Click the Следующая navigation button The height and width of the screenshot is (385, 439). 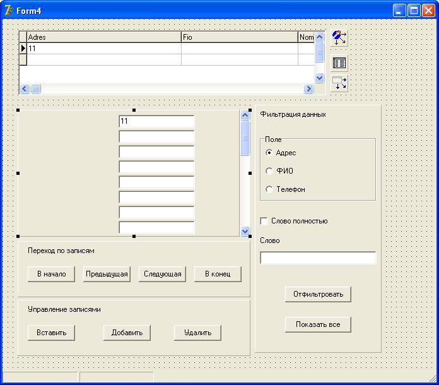[x=162, y=274]
